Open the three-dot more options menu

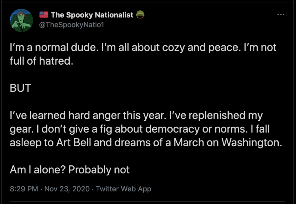pos(281,14)
